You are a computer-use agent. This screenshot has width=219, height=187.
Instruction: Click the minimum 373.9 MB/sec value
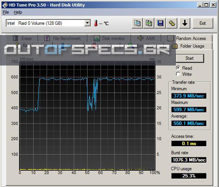(189, 96)
